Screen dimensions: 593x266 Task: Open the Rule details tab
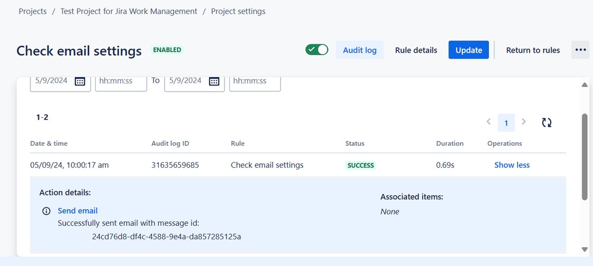click(x=416, y=50)
